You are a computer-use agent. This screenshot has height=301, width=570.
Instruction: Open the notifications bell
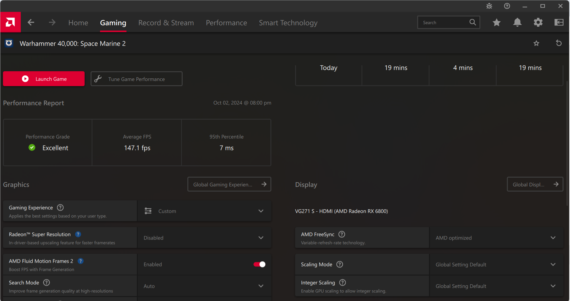(x=517, y=23)
